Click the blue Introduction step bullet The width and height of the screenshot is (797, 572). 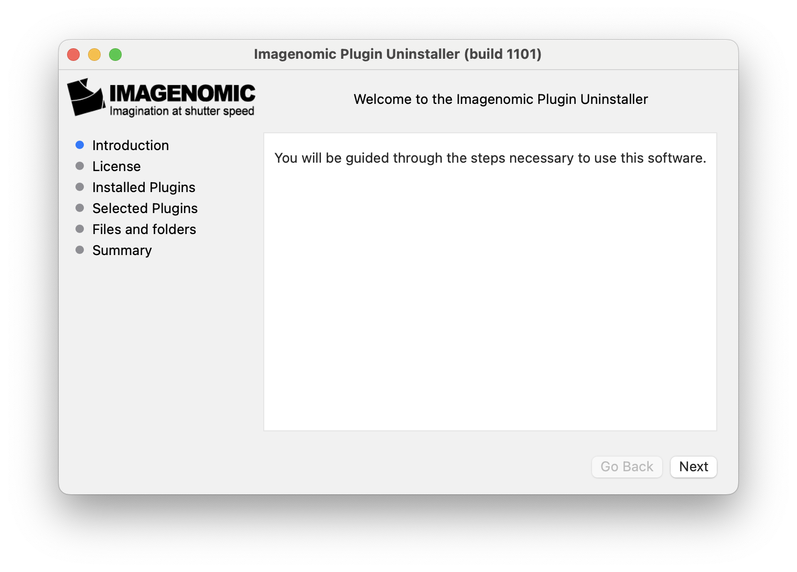[80, 145]
